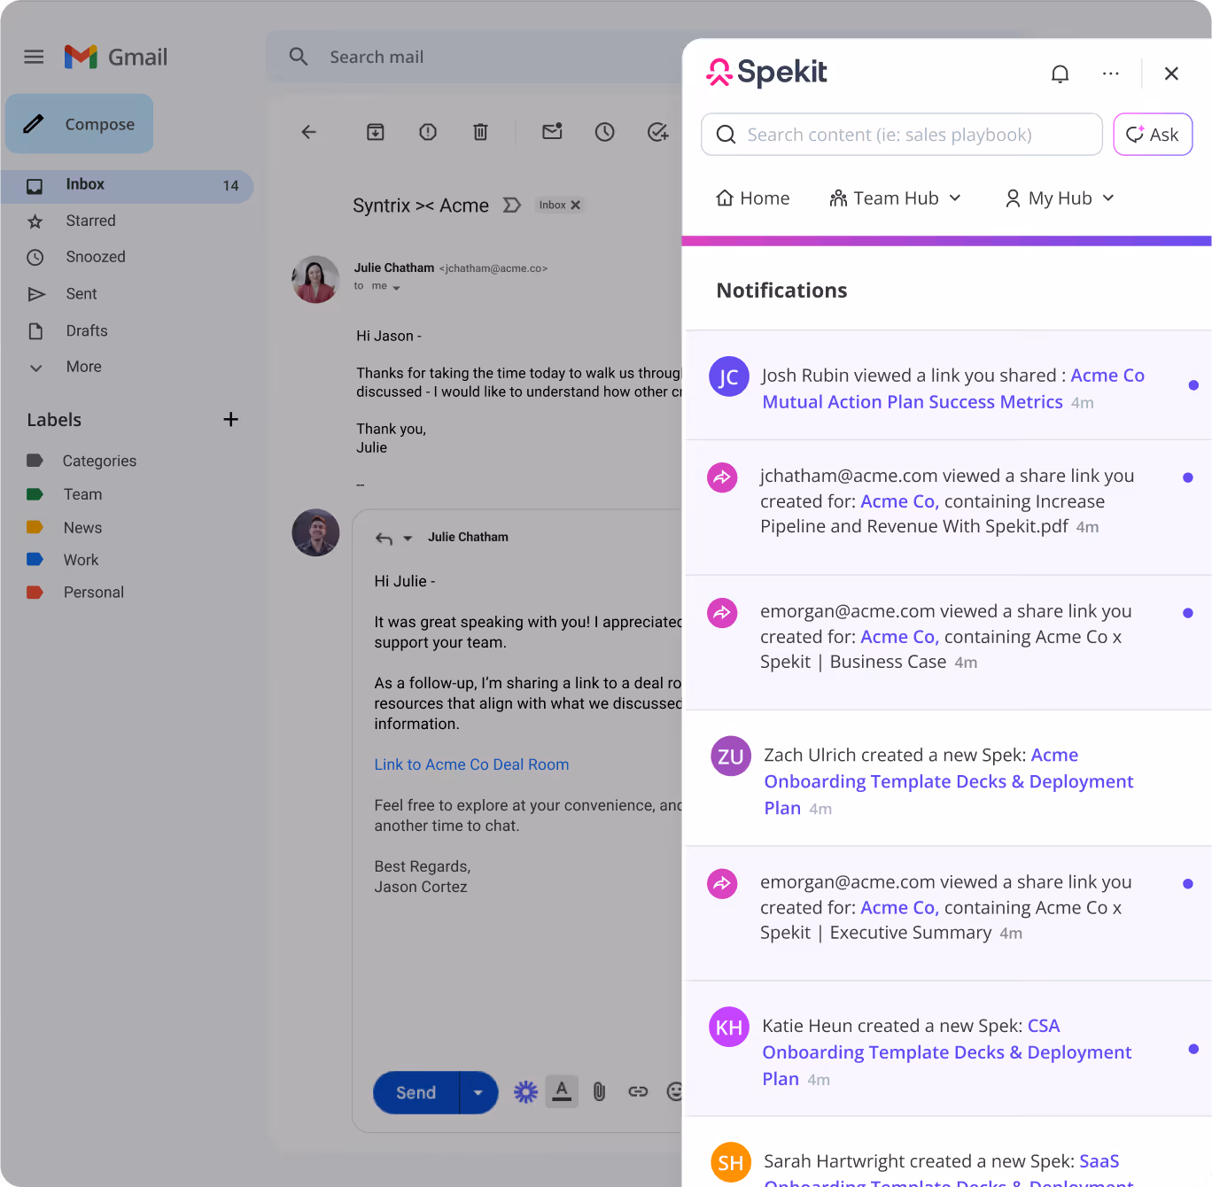Expand the My Hub dropdown
The height and width of the screenshot is (1187, 1212).
(x=1060, y=198)
